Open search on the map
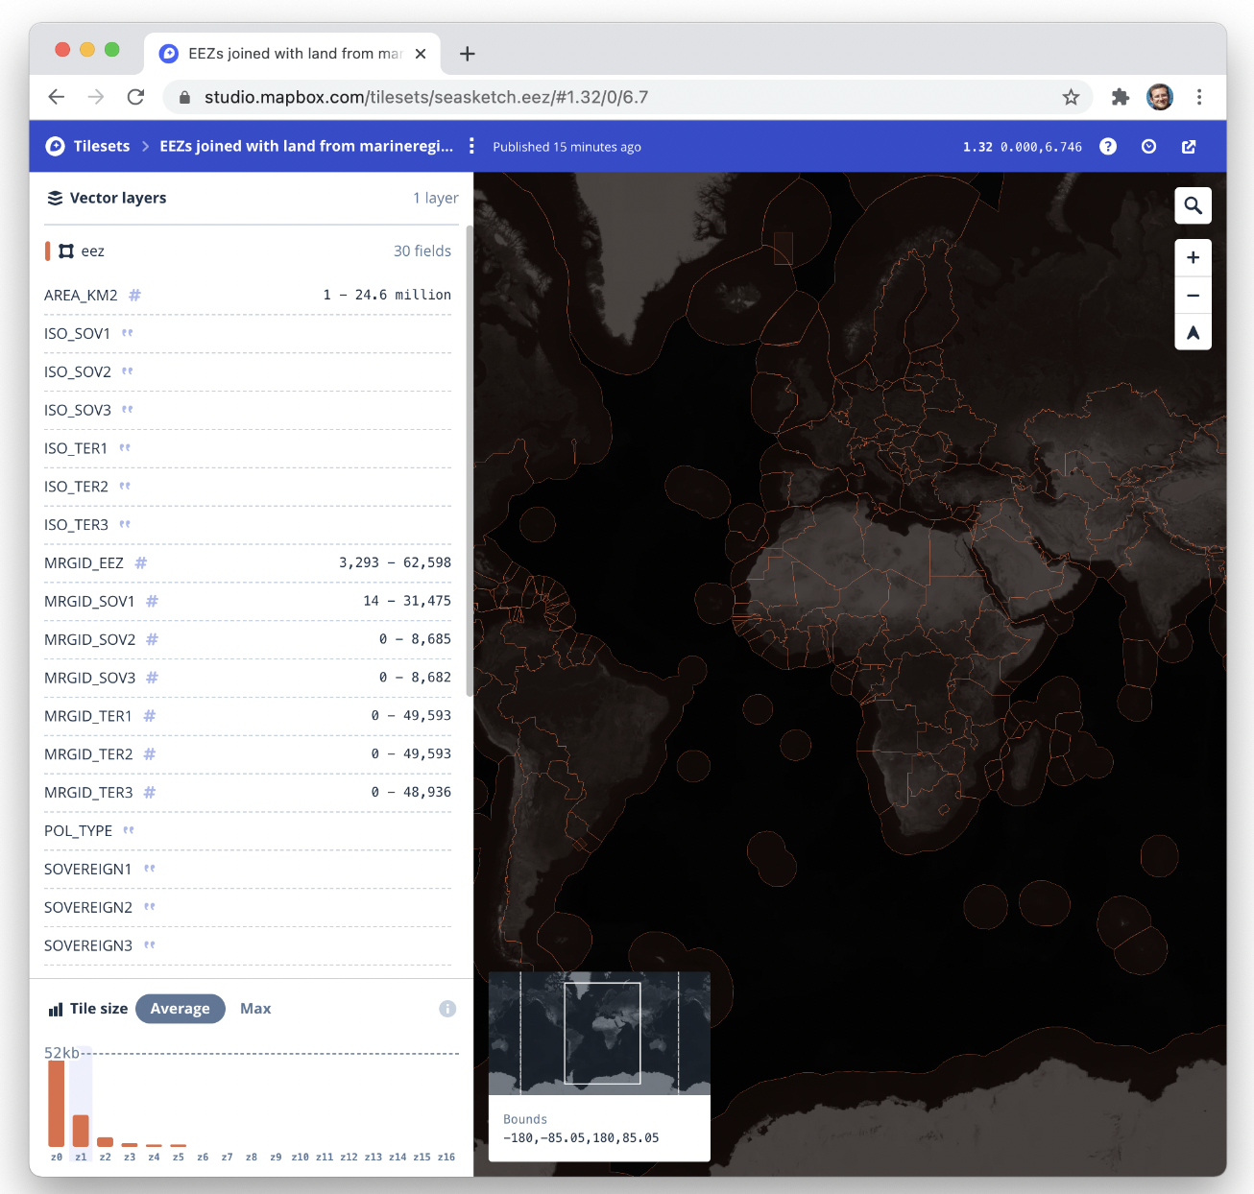 click(1193, 205)
